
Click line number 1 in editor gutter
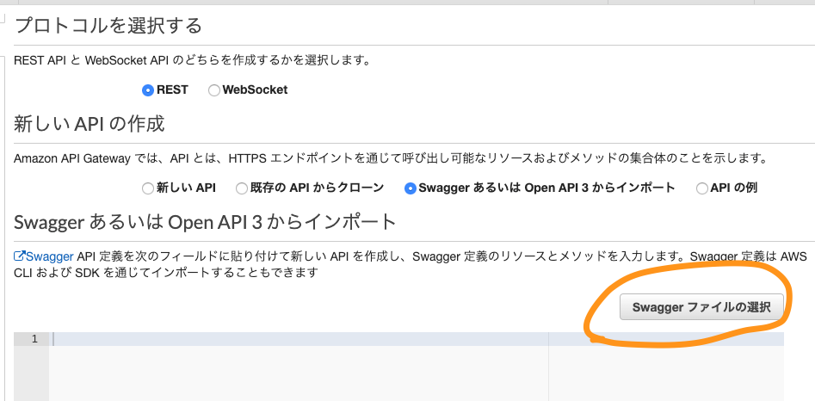tap(34, 339)
